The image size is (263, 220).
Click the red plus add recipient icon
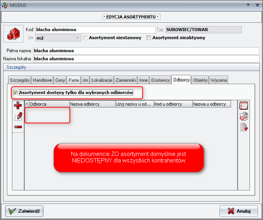click(18, 106)
